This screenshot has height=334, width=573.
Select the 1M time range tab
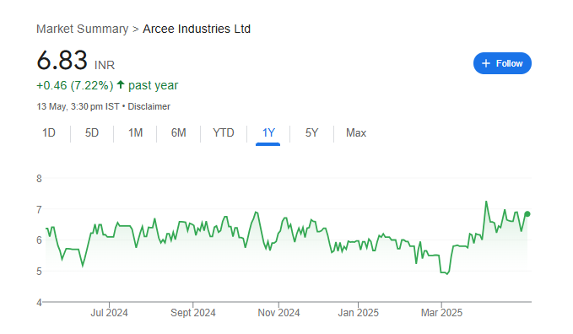135,132
